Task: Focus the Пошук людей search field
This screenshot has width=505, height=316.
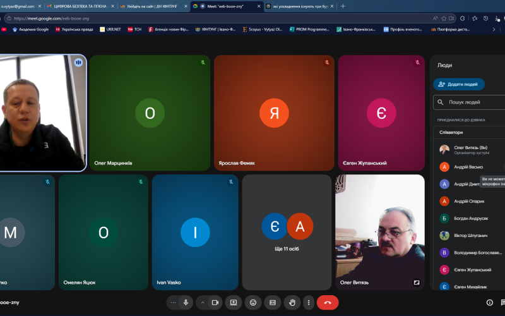Action: click(469, 102)
